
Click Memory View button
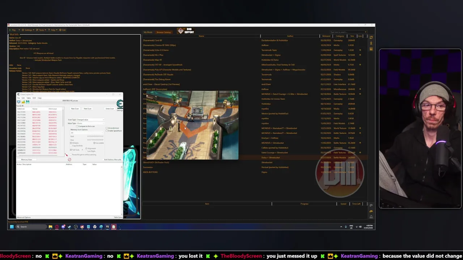pos(26,160)
